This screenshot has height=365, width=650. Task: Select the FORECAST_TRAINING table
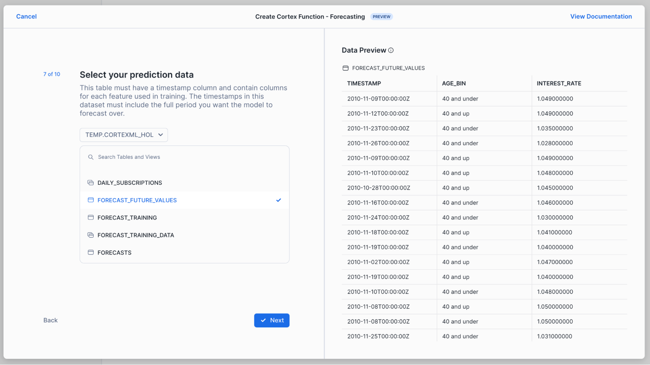(x=127, y=218)
